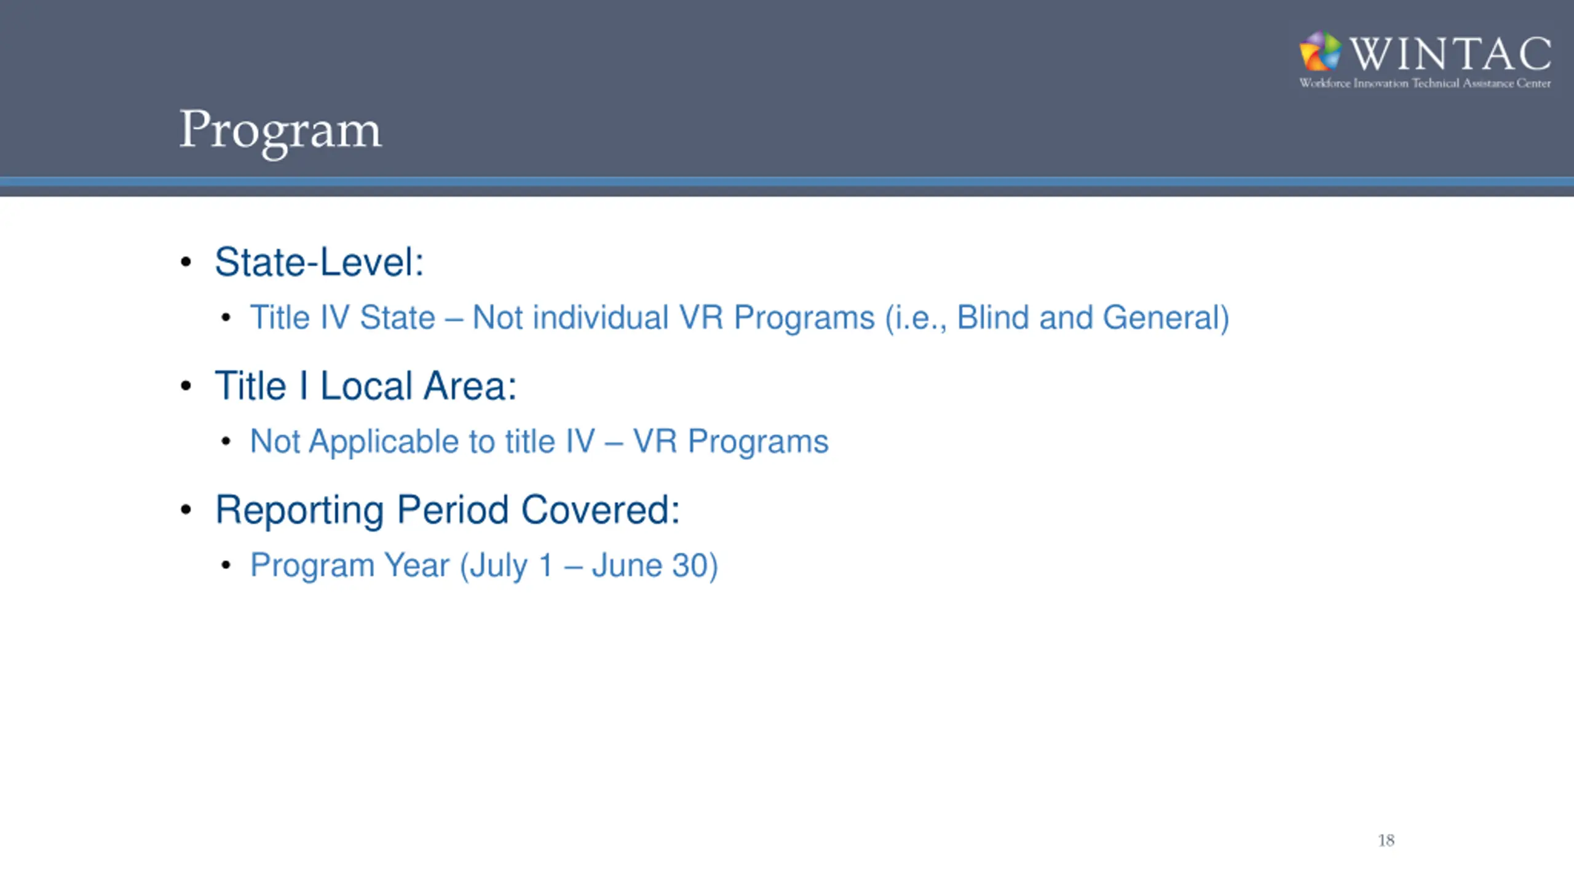Click the bullet dot before "Not Applicable"
The height and width of the screenshot is (885, 1574).
[x=226, y=442]
